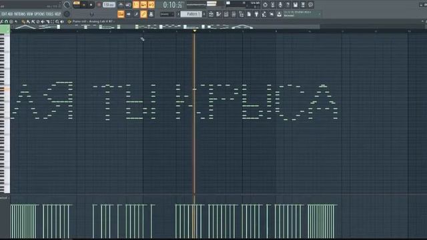Open the Piano roll window
This screenshot has height=240, width=427.
pos(219,14)
